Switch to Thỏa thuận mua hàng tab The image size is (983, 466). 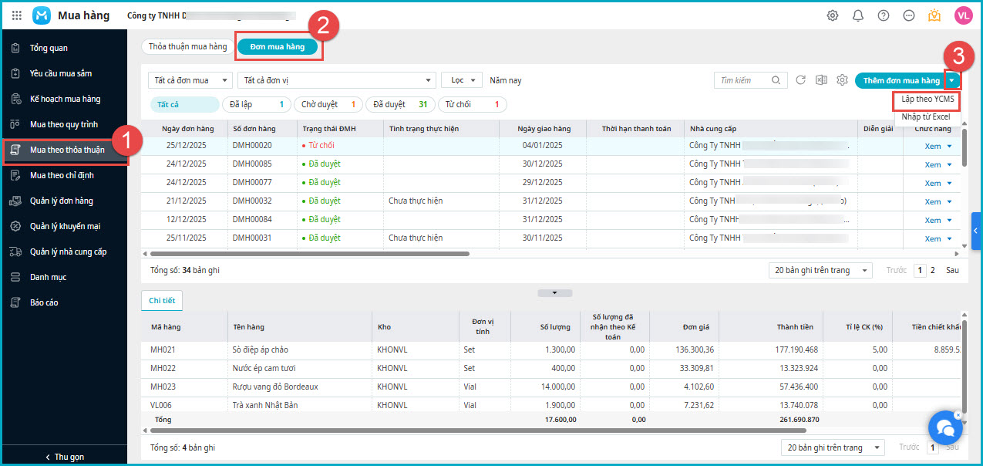(x=187, y=46)
